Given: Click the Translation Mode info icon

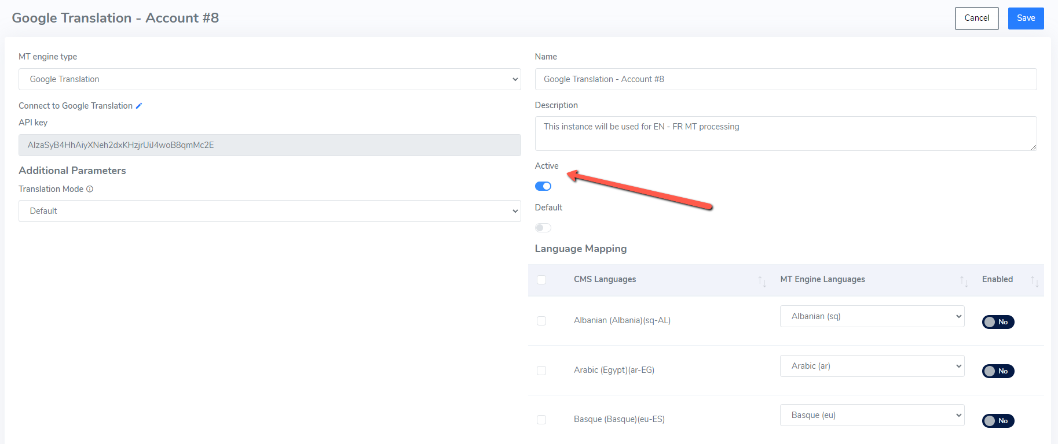Looking at the screenshot, I should [x=90, y=189].
